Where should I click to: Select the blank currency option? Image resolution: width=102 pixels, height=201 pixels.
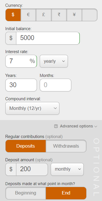click(90, 15)
